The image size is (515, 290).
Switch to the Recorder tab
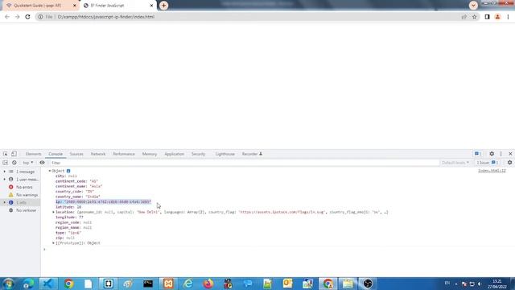click(252, 154)
